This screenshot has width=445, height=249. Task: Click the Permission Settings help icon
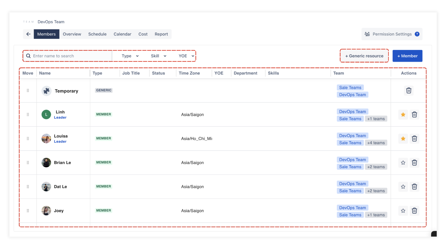417,34
